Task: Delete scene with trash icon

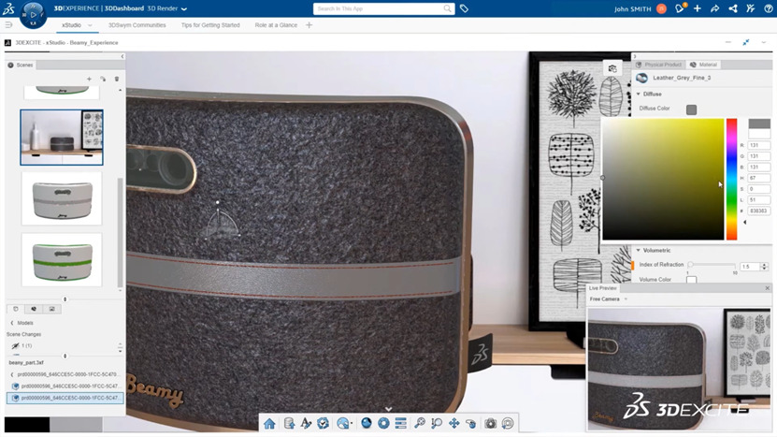Action: [x=117, y=79]
